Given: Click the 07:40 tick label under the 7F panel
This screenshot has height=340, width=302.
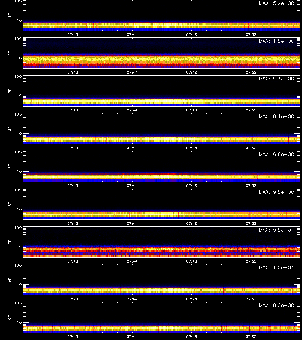Looking at the screenshot, I should 72,261.
